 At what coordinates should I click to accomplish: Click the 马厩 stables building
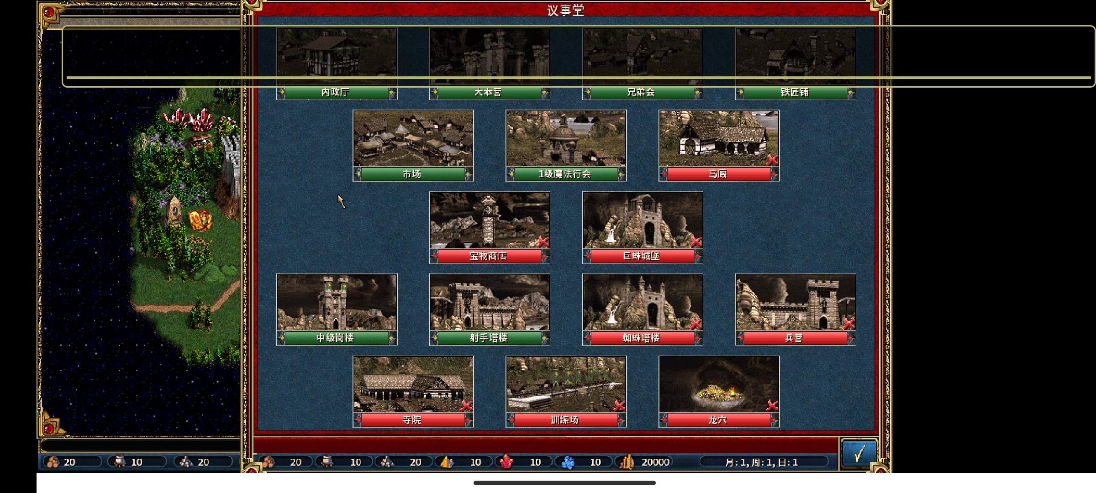(719, 146)
